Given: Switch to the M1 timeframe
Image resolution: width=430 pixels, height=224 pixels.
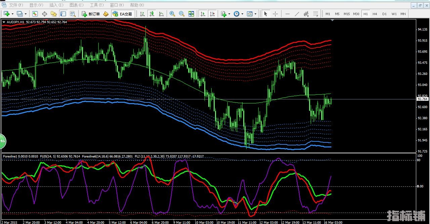Looking at the screenshot, I should click(328, 14).
